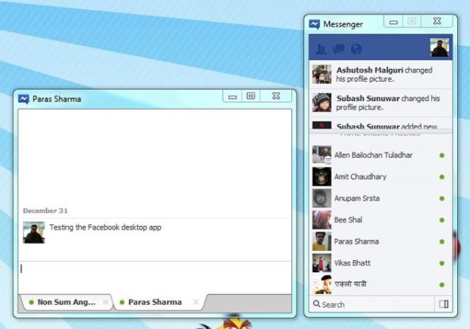
Task: Click sender avatar beside the test message
Action: click(x=33, y=233)
